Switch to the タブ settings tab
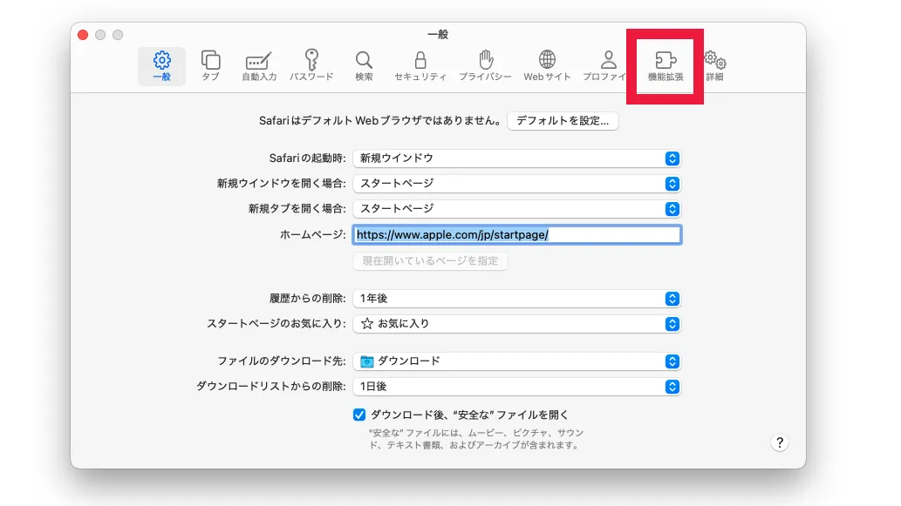Image resolution: width=901 pixels, height=506 pixels. click(210, 66)
